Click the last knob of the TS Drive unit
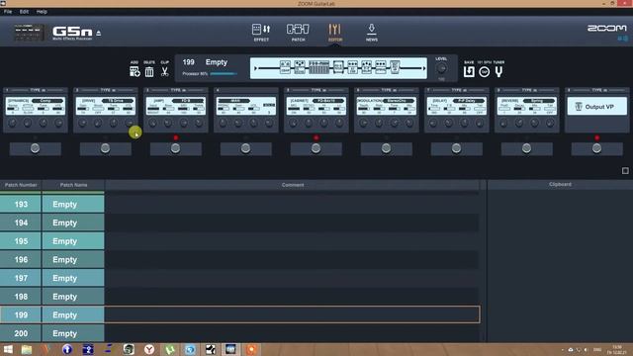 click(130, 123)
